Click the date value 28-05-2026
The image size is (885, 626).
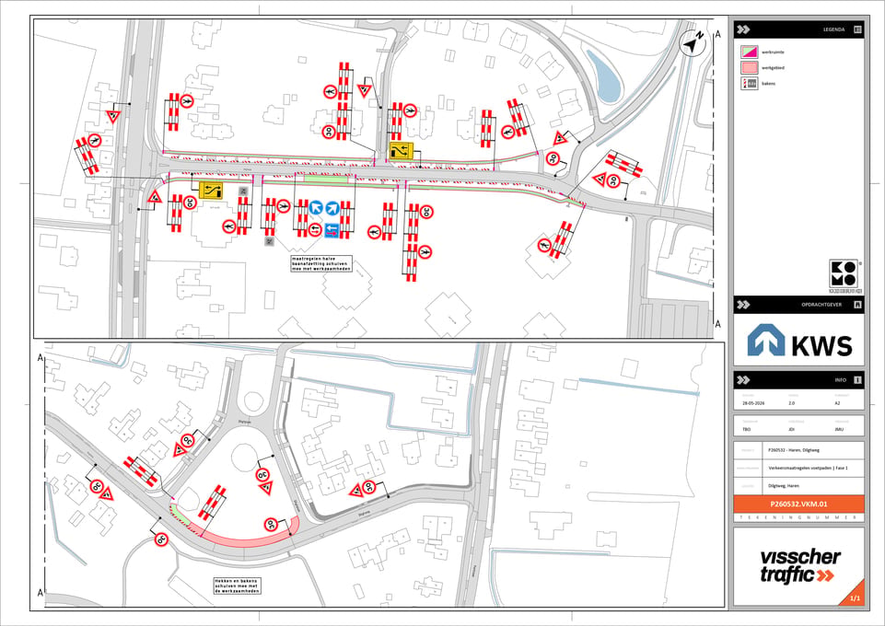[x=753, y=403]
